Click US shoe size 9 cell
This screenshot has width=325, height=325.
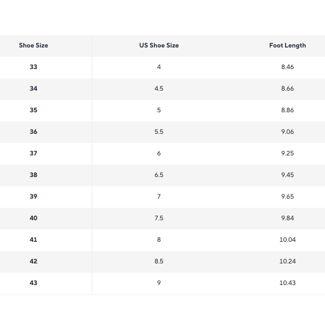pos(159,283)
